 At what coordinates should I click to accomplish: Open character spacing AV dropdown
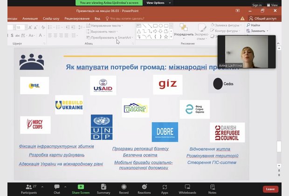pyautogui.click(x=24, y=35)
